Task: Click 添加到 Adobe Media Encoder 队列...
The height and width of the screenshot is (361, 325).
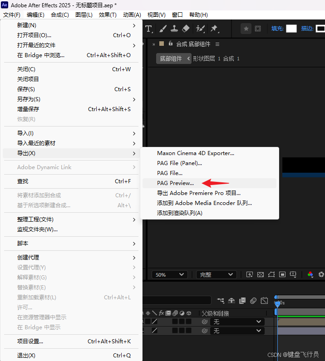Action: [x=209, y=203]
